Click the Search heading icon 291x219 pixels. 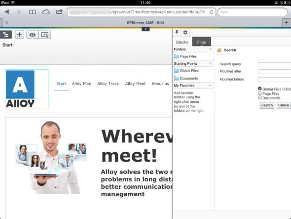[219, 50]
